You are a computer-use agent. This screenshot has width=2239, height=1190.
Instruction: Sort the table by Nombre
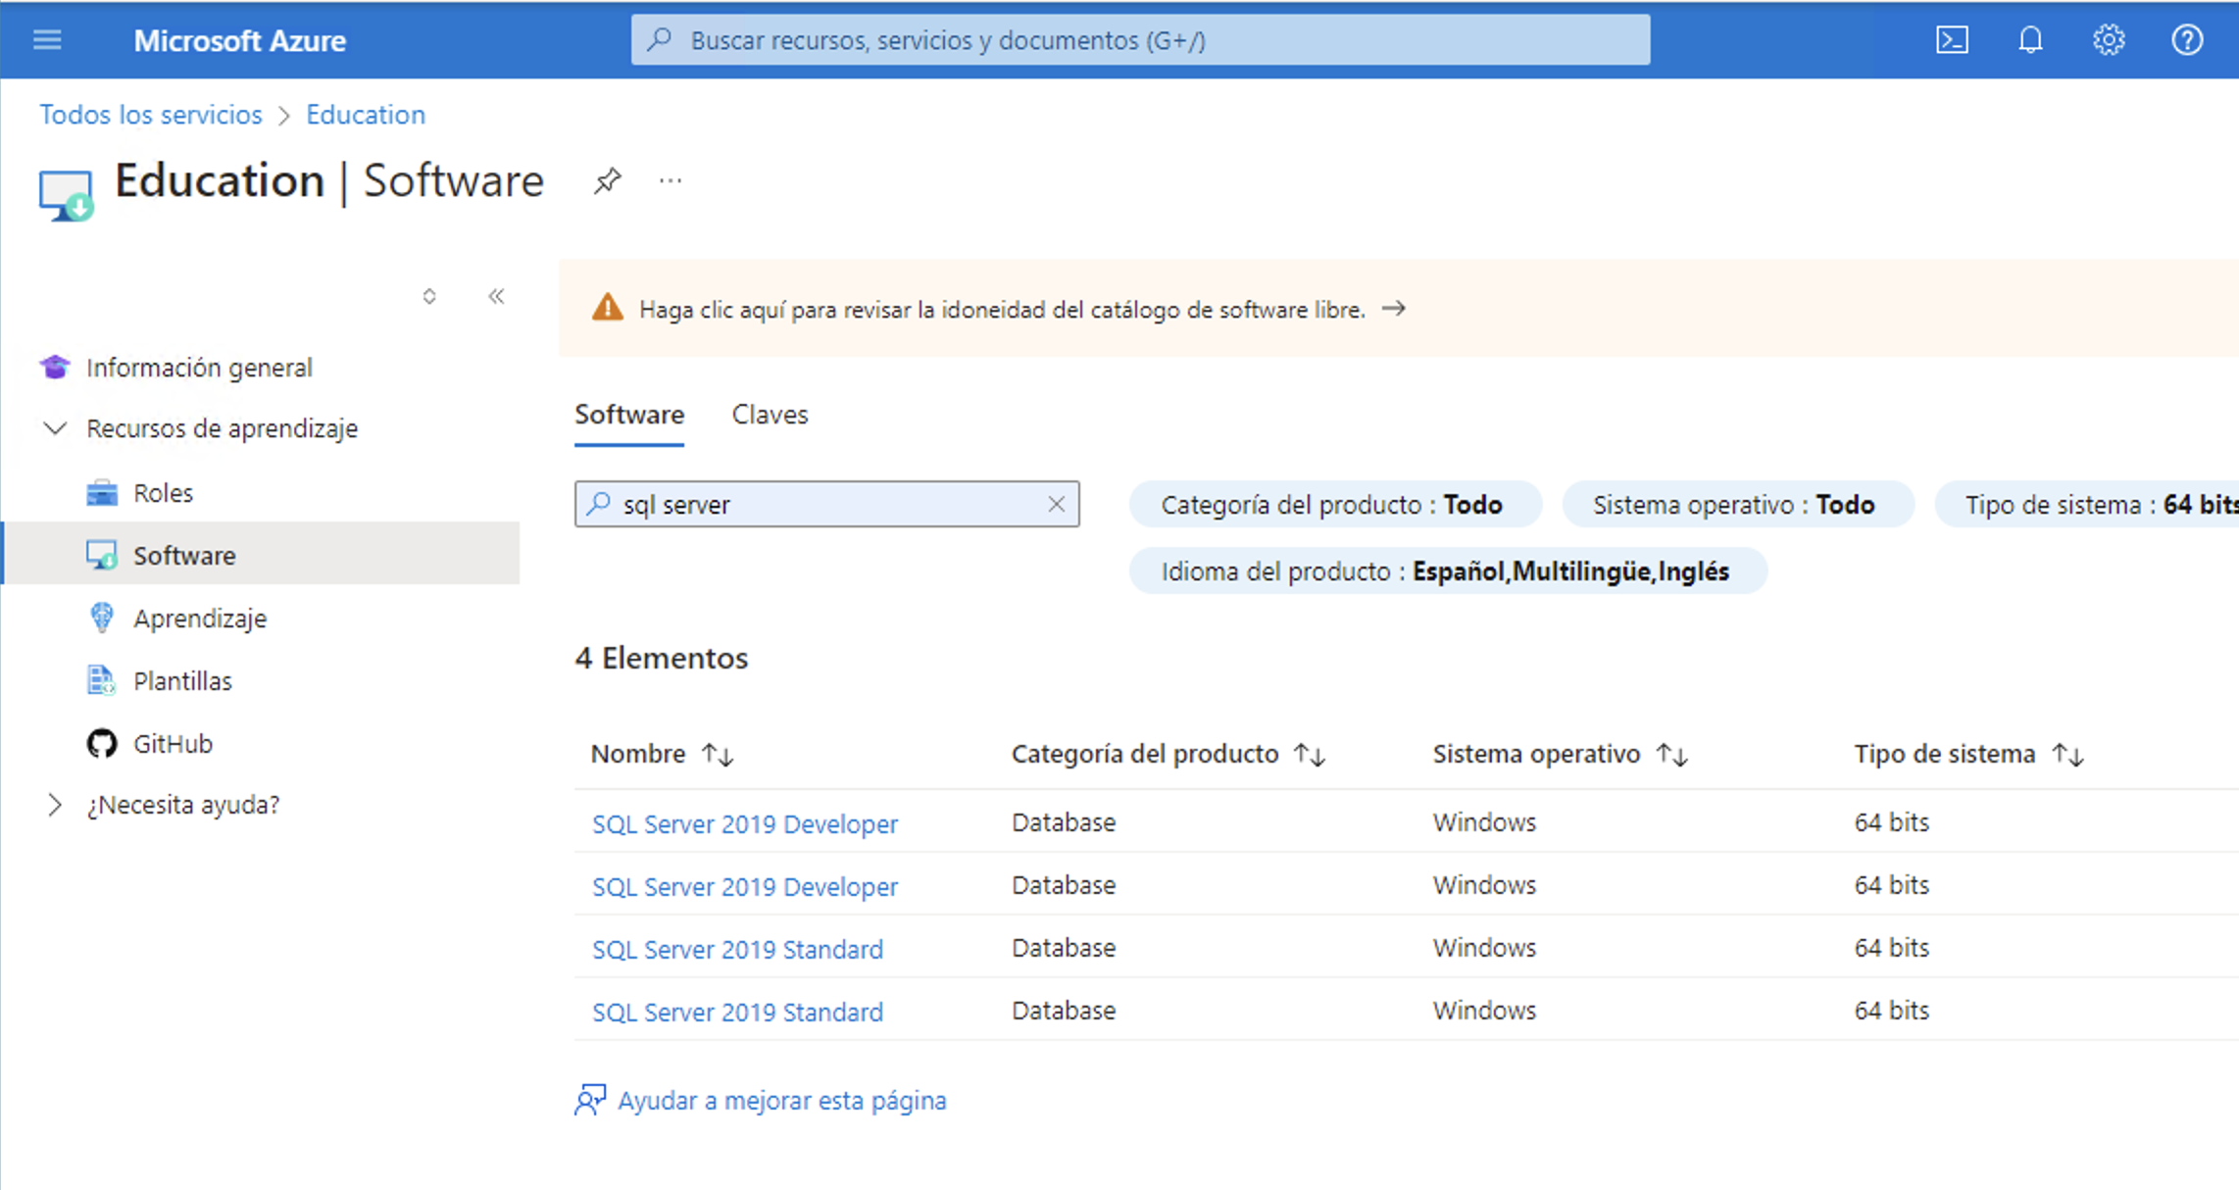[x=718, y=754]
